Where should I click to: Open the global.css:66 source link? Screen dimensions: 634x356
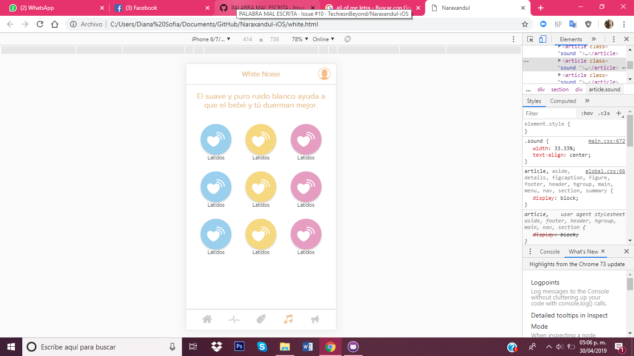pyautogui.click(x=605, y=171)
